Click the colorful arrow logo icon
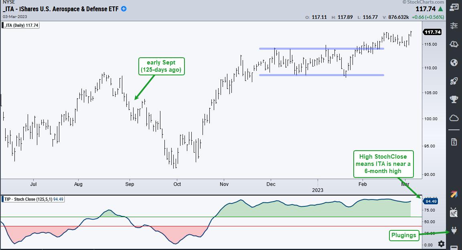462x250 pixels. (454, 194)
